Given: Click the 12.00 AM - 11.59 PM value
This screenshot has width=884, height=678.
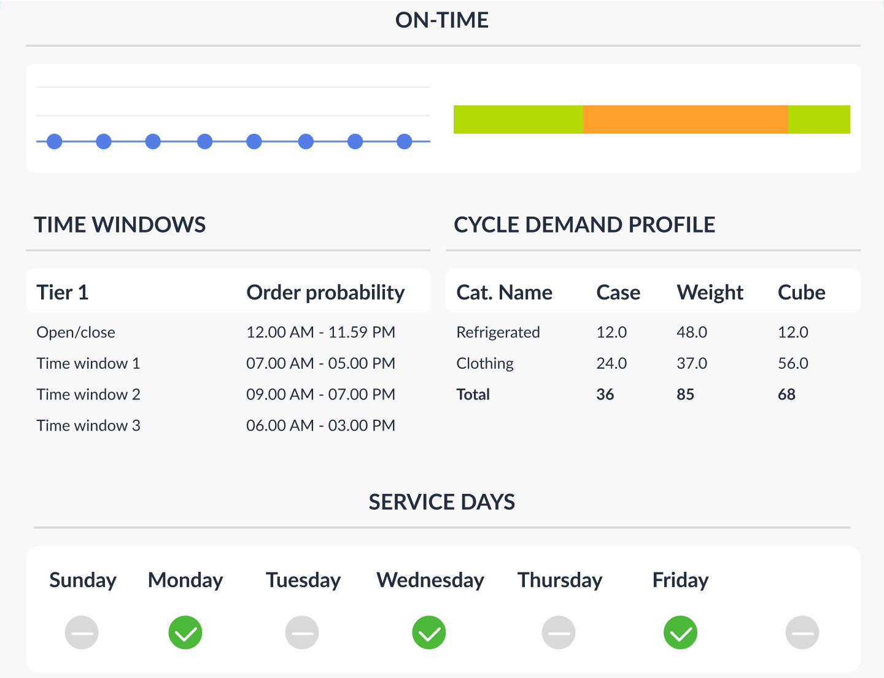Looking at the screenshot, I should pos(320,332).
